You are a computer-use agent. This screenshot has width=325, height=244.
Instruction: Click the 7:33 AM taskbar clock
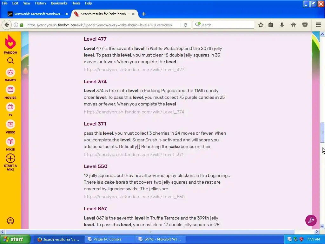click(313, 240)
